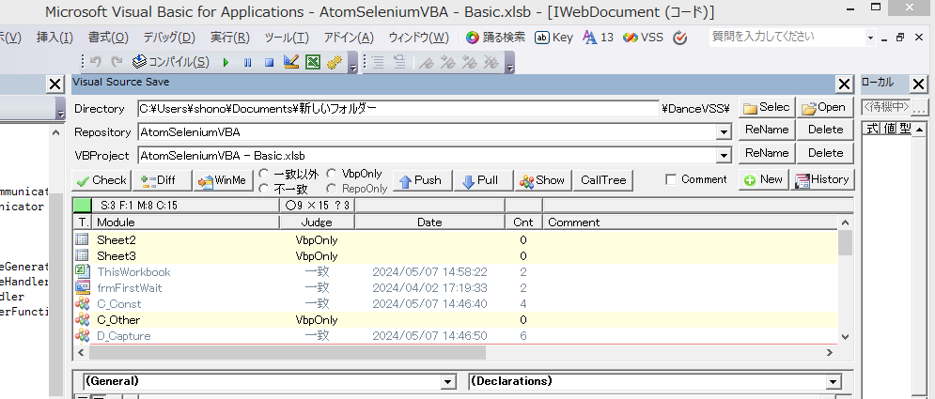Open the help search box dropdown arrow
This screenshot has height=399, width=935.
[871, 38]
